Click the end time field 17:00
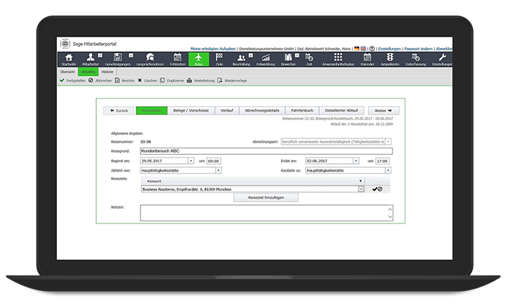Viewport: 506px width, 305px height. tap(382, 161)
